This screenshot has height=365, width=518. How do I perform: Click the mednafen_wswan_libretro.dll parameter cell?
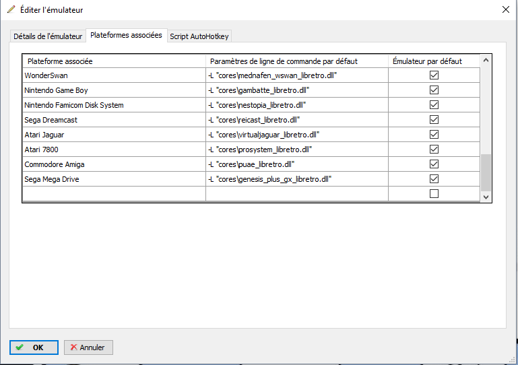click(297, 75)
